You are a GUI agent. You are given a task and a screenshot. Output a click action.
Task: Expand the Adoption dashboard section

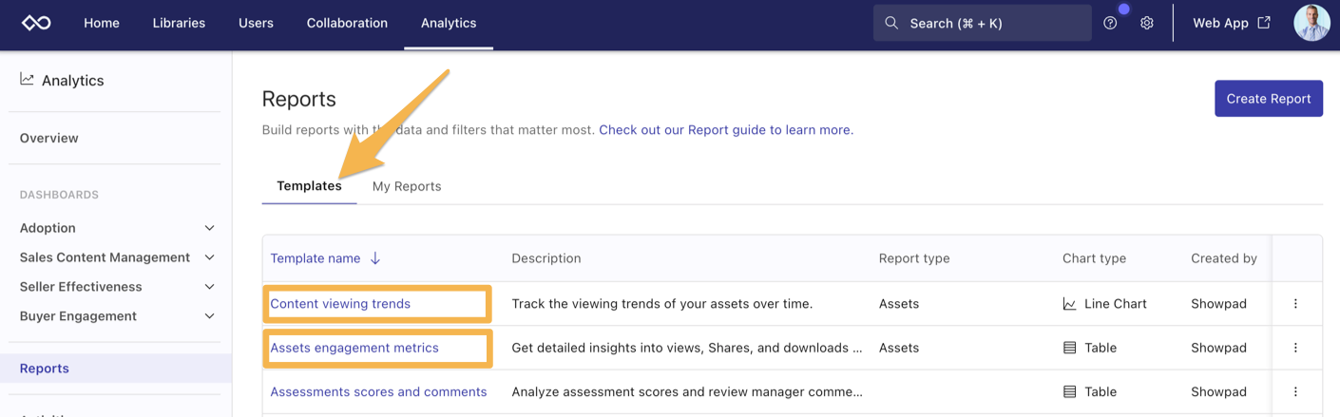pyautogui.click(x=209, y=228)
